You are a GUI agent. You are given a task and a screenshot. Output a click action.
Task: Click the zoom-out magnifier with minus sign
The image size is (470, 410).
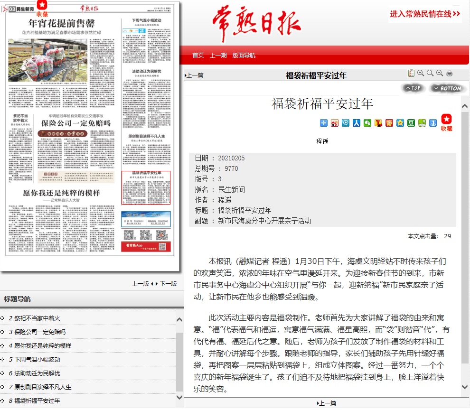pyautogui.click(x=440, y=73)
